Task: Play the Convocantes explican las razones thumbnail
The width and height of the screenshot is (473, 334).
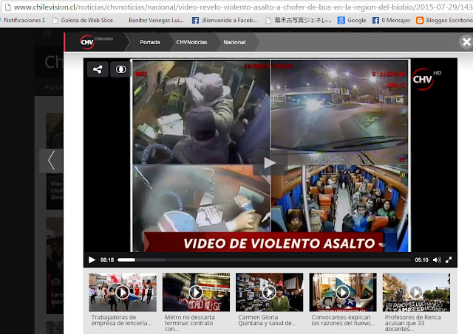Action: pos(343,292)
